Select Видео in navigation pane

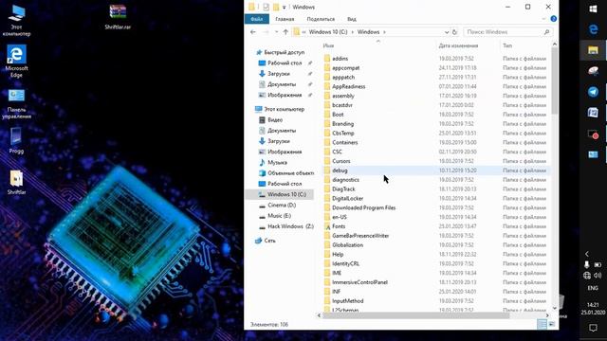coord(275,120)
